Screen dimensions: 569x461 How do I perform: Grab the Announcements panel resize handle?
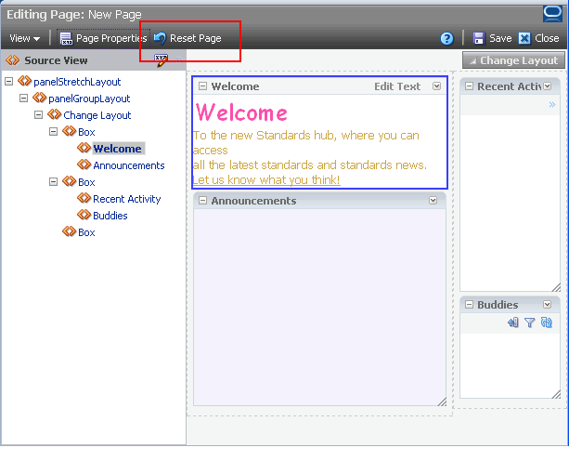[x=442, y=402]
